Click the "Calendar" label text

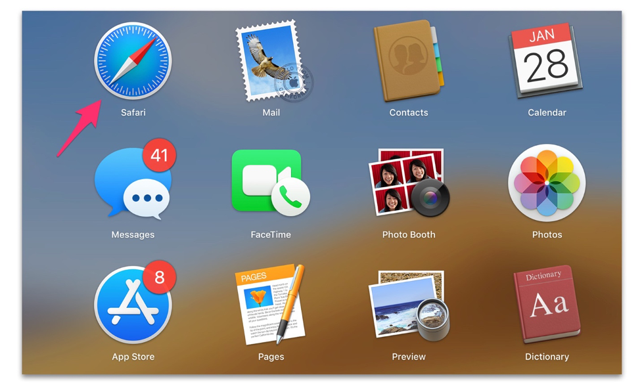(x=547, y=112)
